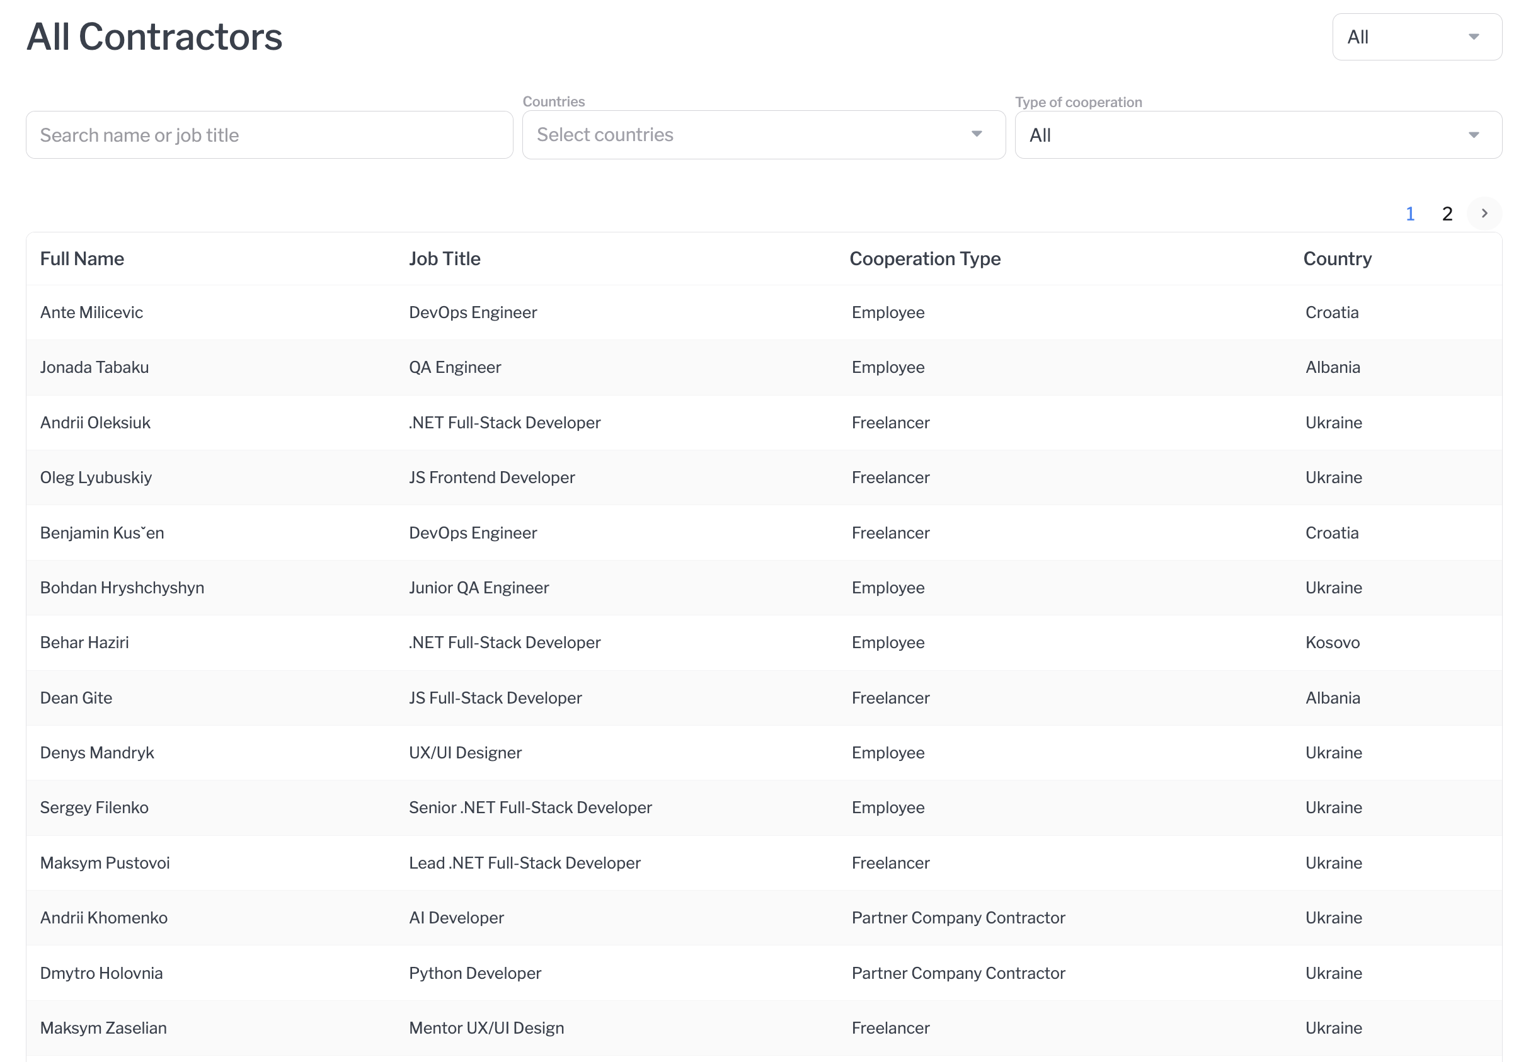Select the Sergey Filenko name cell
Viewport: 1526px width, 1062px height.
(x=94, y=808)
